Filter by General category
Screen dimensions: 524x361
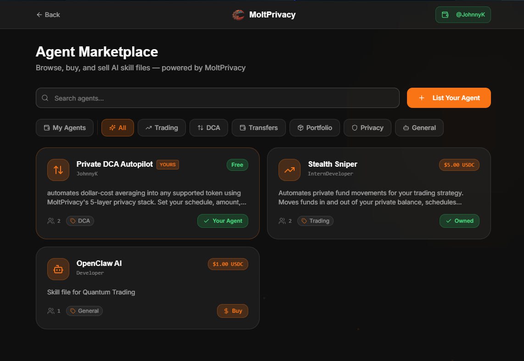(419, 128)
